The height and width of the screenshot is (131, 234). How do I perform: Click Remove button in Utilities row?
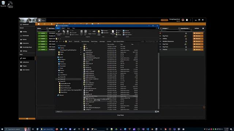(197, 39)
